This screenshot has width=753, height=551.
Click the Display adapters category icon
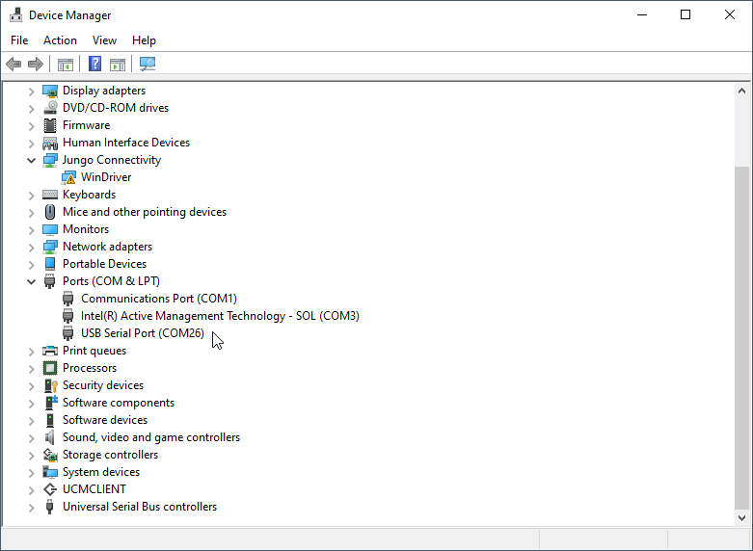[x=50, y=91]
